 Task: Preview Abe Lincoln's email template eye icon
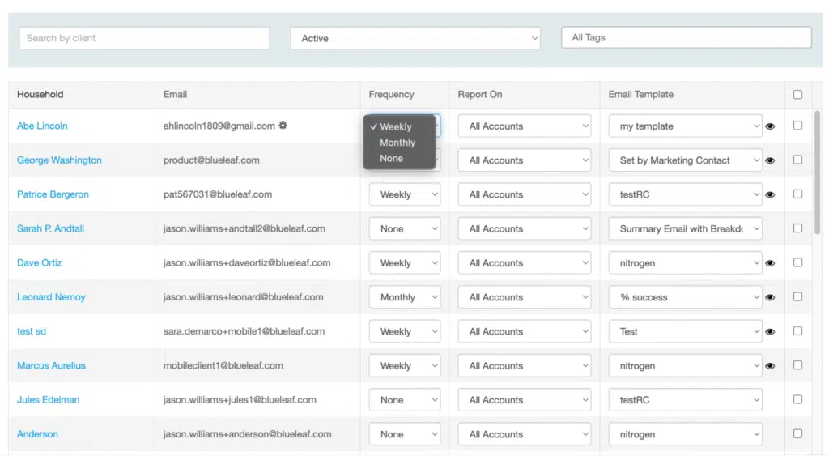(770, 126)
